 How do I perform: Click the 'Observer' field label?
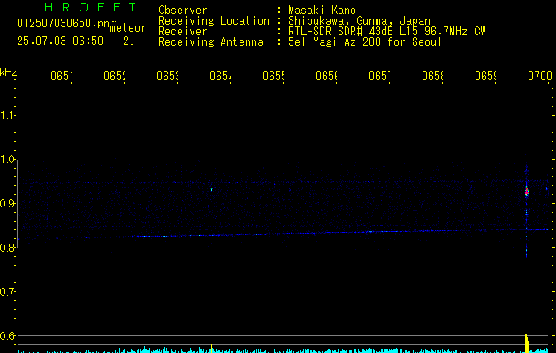[183, 11]
